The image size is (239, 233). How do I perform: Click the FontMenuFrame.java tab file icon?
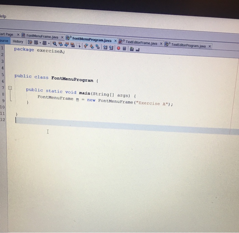(23, 35)
